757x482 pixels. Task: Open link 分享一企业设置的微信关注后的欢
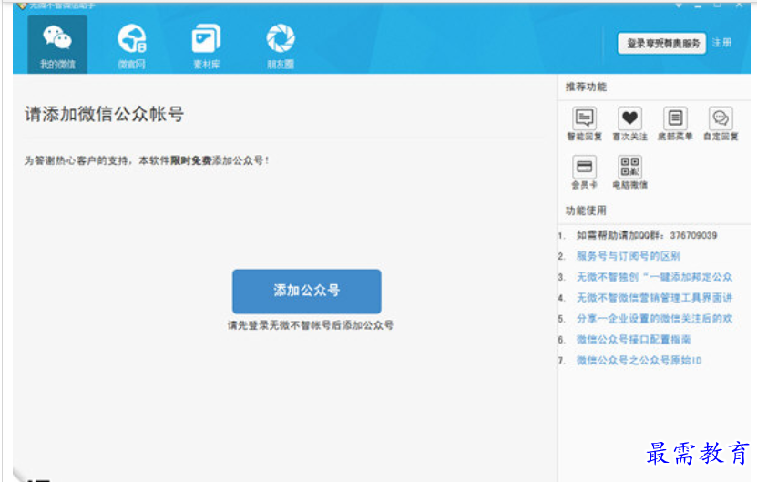click(x=654, y=318)
